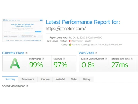
Task: Open the Video tab
Action: click(74, 79)
